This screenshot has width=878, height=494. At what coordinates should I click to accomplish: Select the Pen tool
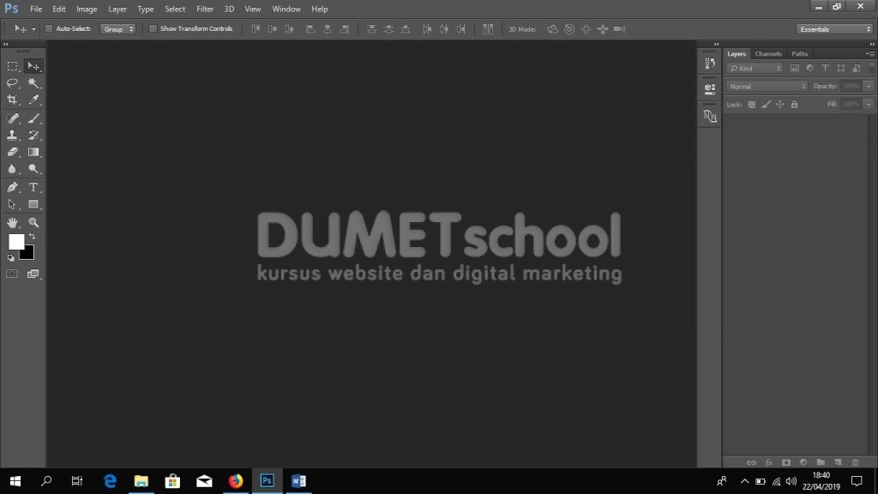(12, 187)
